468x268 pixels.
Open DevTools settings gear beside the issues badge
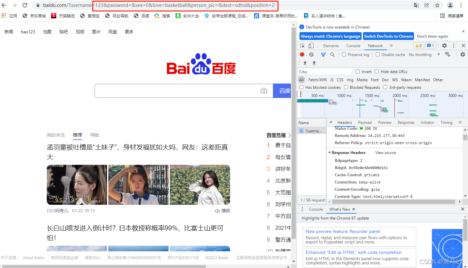(x=444, y=46)
